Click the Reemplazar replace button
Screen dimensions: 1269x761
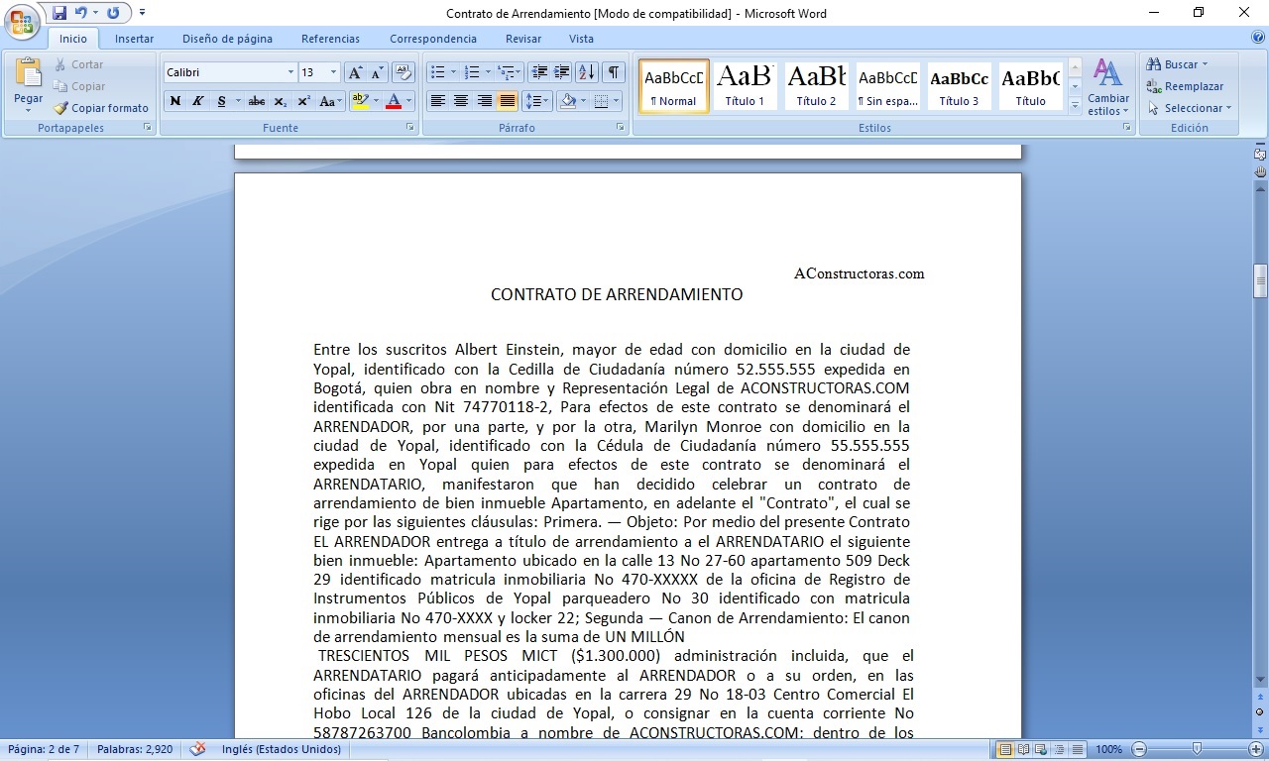pyautogui.click(x=1185, y=86)
